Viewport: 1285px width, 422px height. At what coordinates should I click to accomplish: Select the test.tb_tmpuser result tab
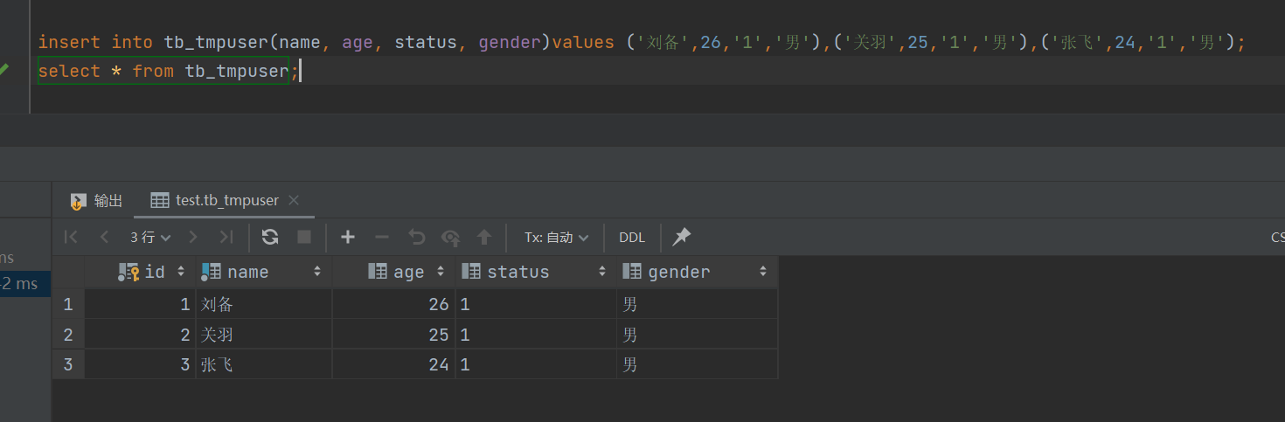coord(226,200)
